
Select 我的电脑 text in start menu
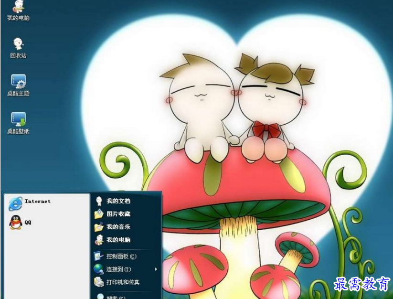118,240
